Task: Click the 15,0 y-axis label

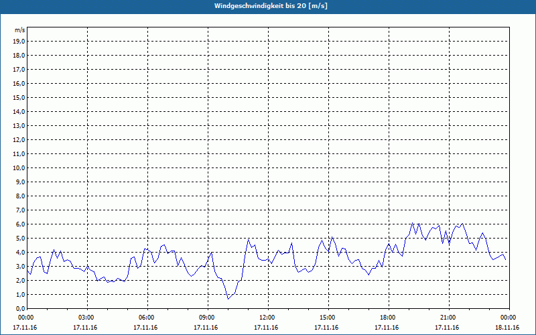Action: pyautogui.click(x=19, y=97)
